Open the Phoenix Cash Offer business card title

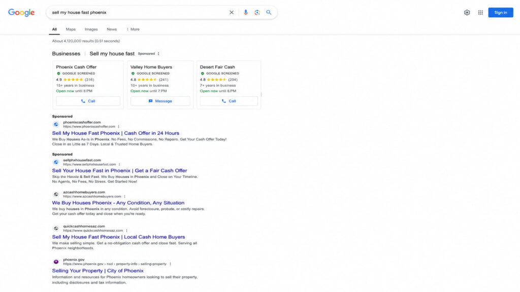click(x=76, y=67)
